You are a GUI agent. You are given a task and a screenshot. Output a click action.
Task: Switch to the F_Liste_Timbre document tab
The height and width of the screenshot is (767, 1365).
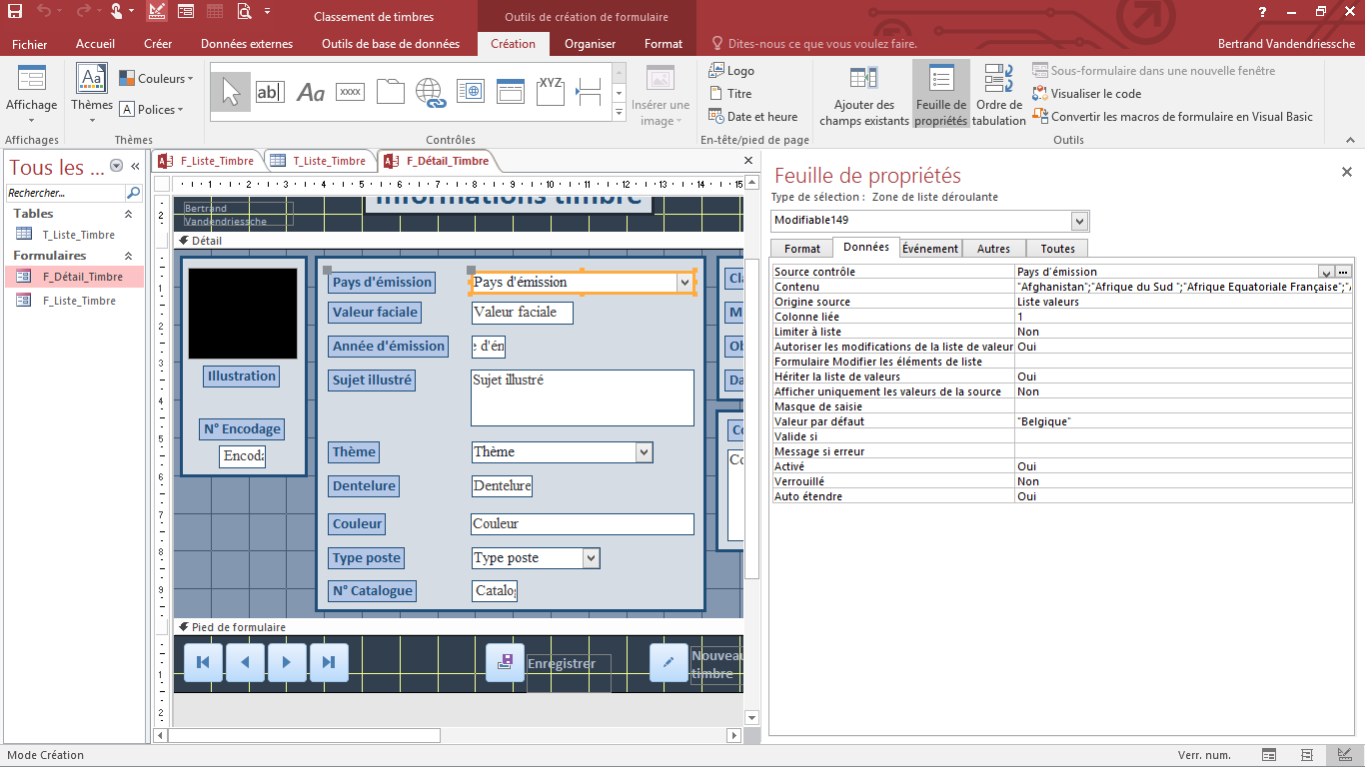tap(207, 161)
